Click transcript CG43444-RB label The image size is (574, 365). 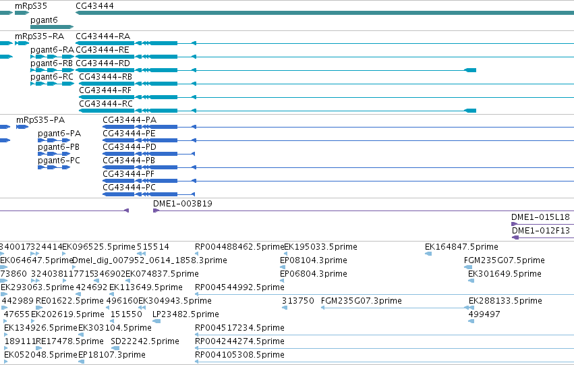(x=105, y=76)
